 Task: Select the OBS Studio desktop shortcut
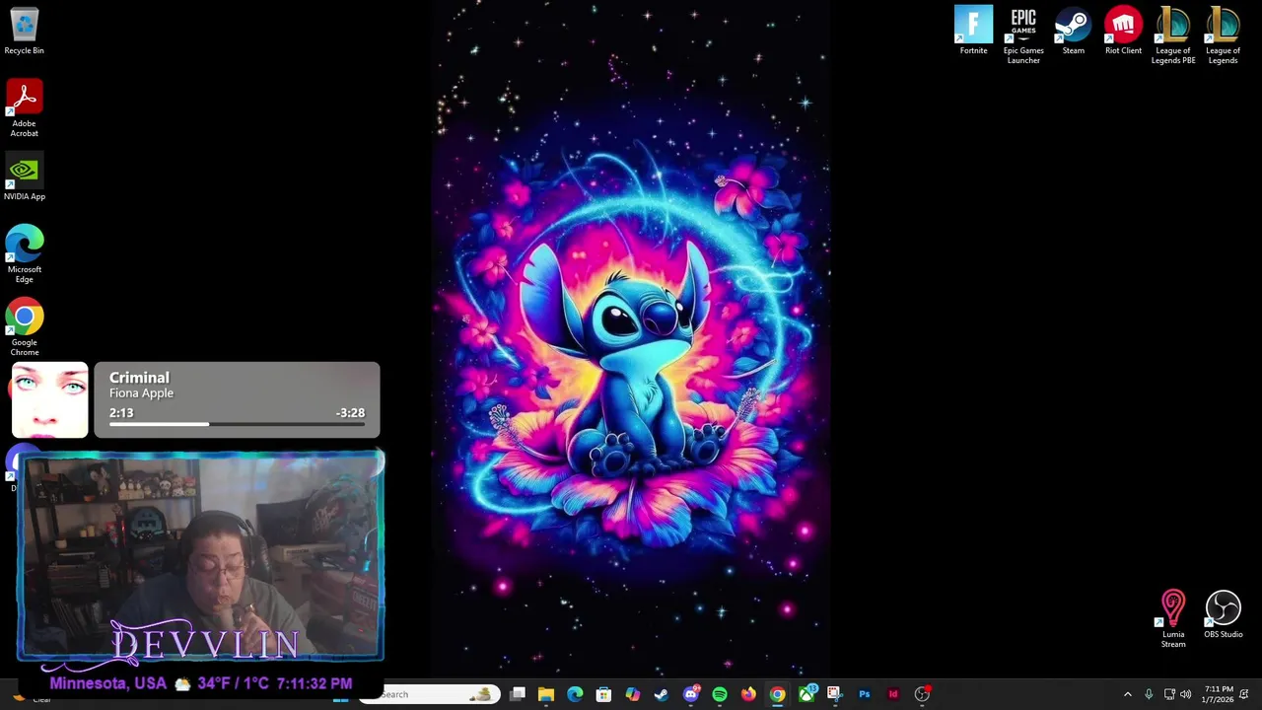1223,614
